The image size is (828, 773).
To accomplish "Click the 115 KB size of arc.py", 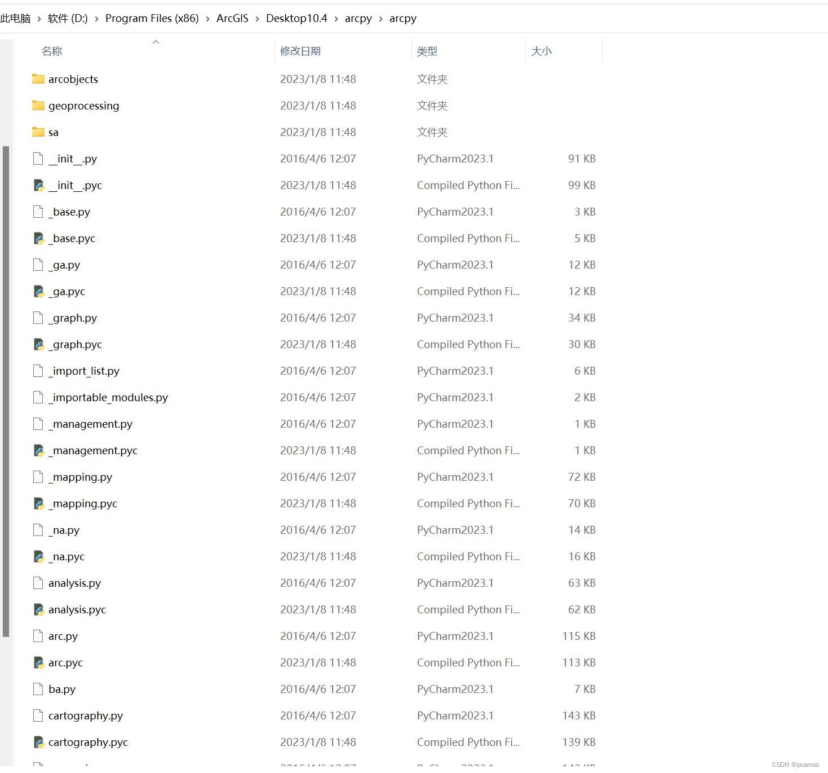I will point(579,636).
